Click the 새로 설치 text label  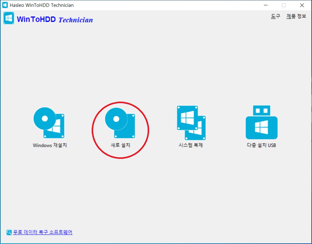(x=120, y=145)
